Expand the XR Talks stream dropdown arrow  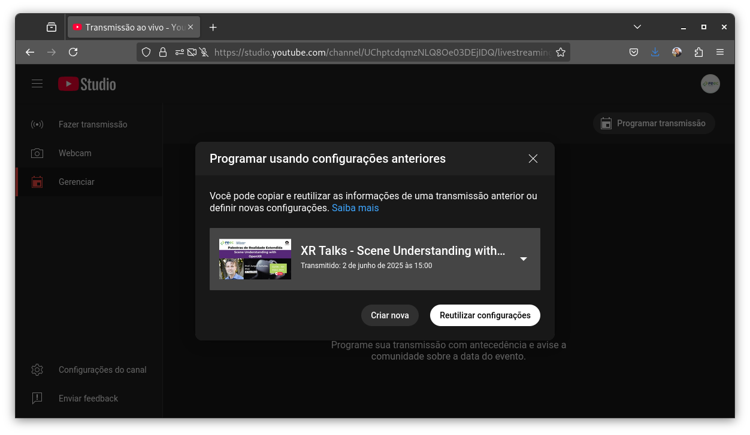click(524, 259)
